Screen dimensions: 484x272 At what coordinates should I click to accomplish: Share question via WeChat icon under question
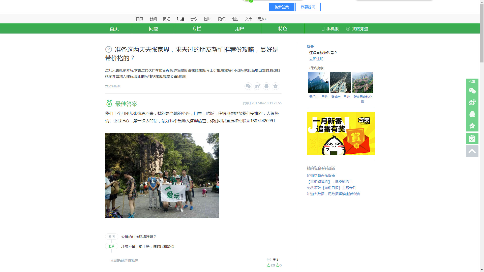[x=248, y=86]
